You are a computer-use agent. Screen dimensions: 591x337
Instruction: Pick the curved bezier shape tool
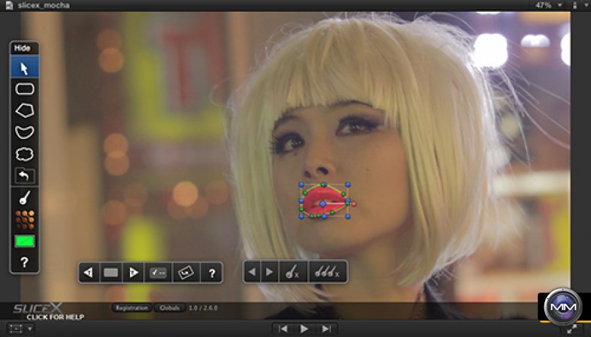[24, 132]
